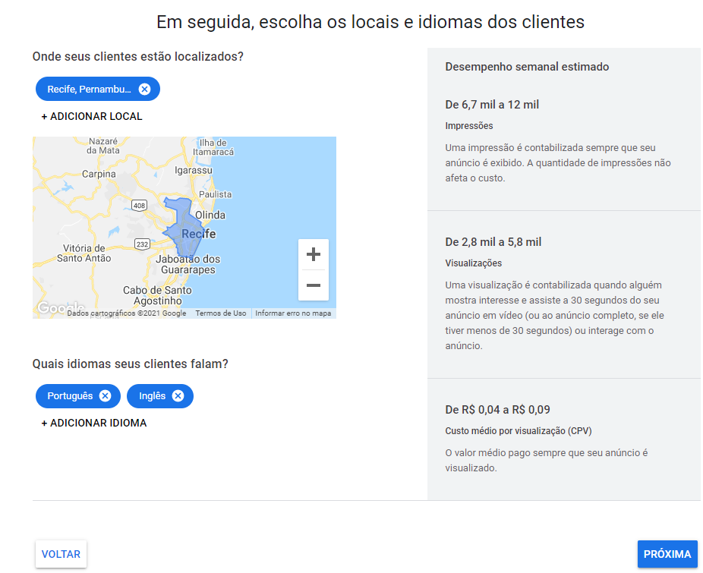
Task: Remove the Português language chip
Action: 105,396
